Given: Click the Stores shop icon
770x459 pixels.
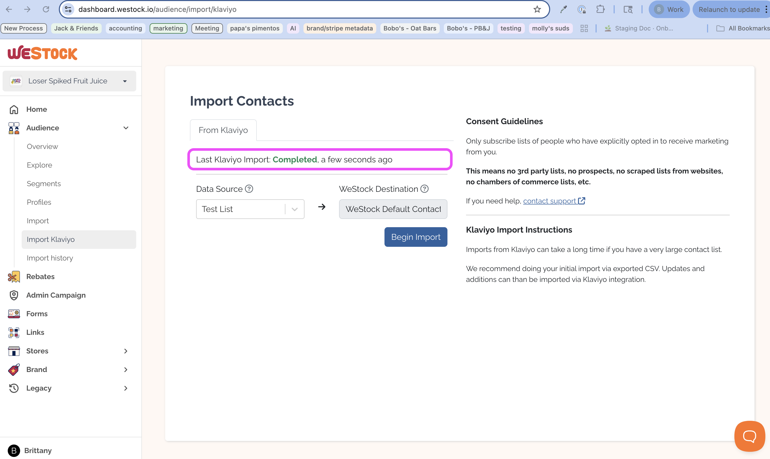Looking at the screenshot, I should click(x=14, y=351).
